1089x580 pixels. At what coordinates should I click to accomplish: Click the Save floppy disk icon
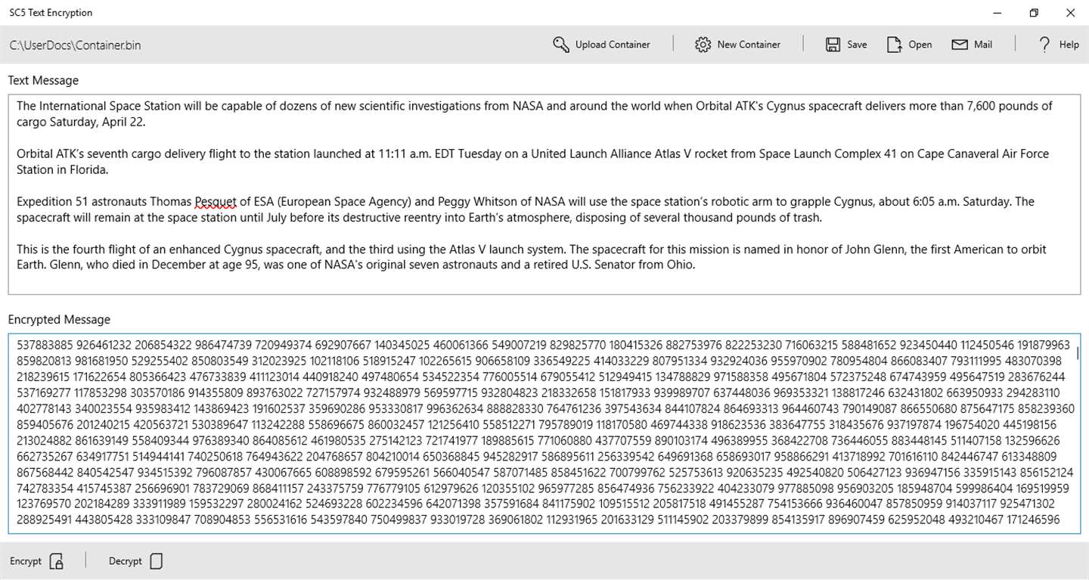(x=833, y=45)
